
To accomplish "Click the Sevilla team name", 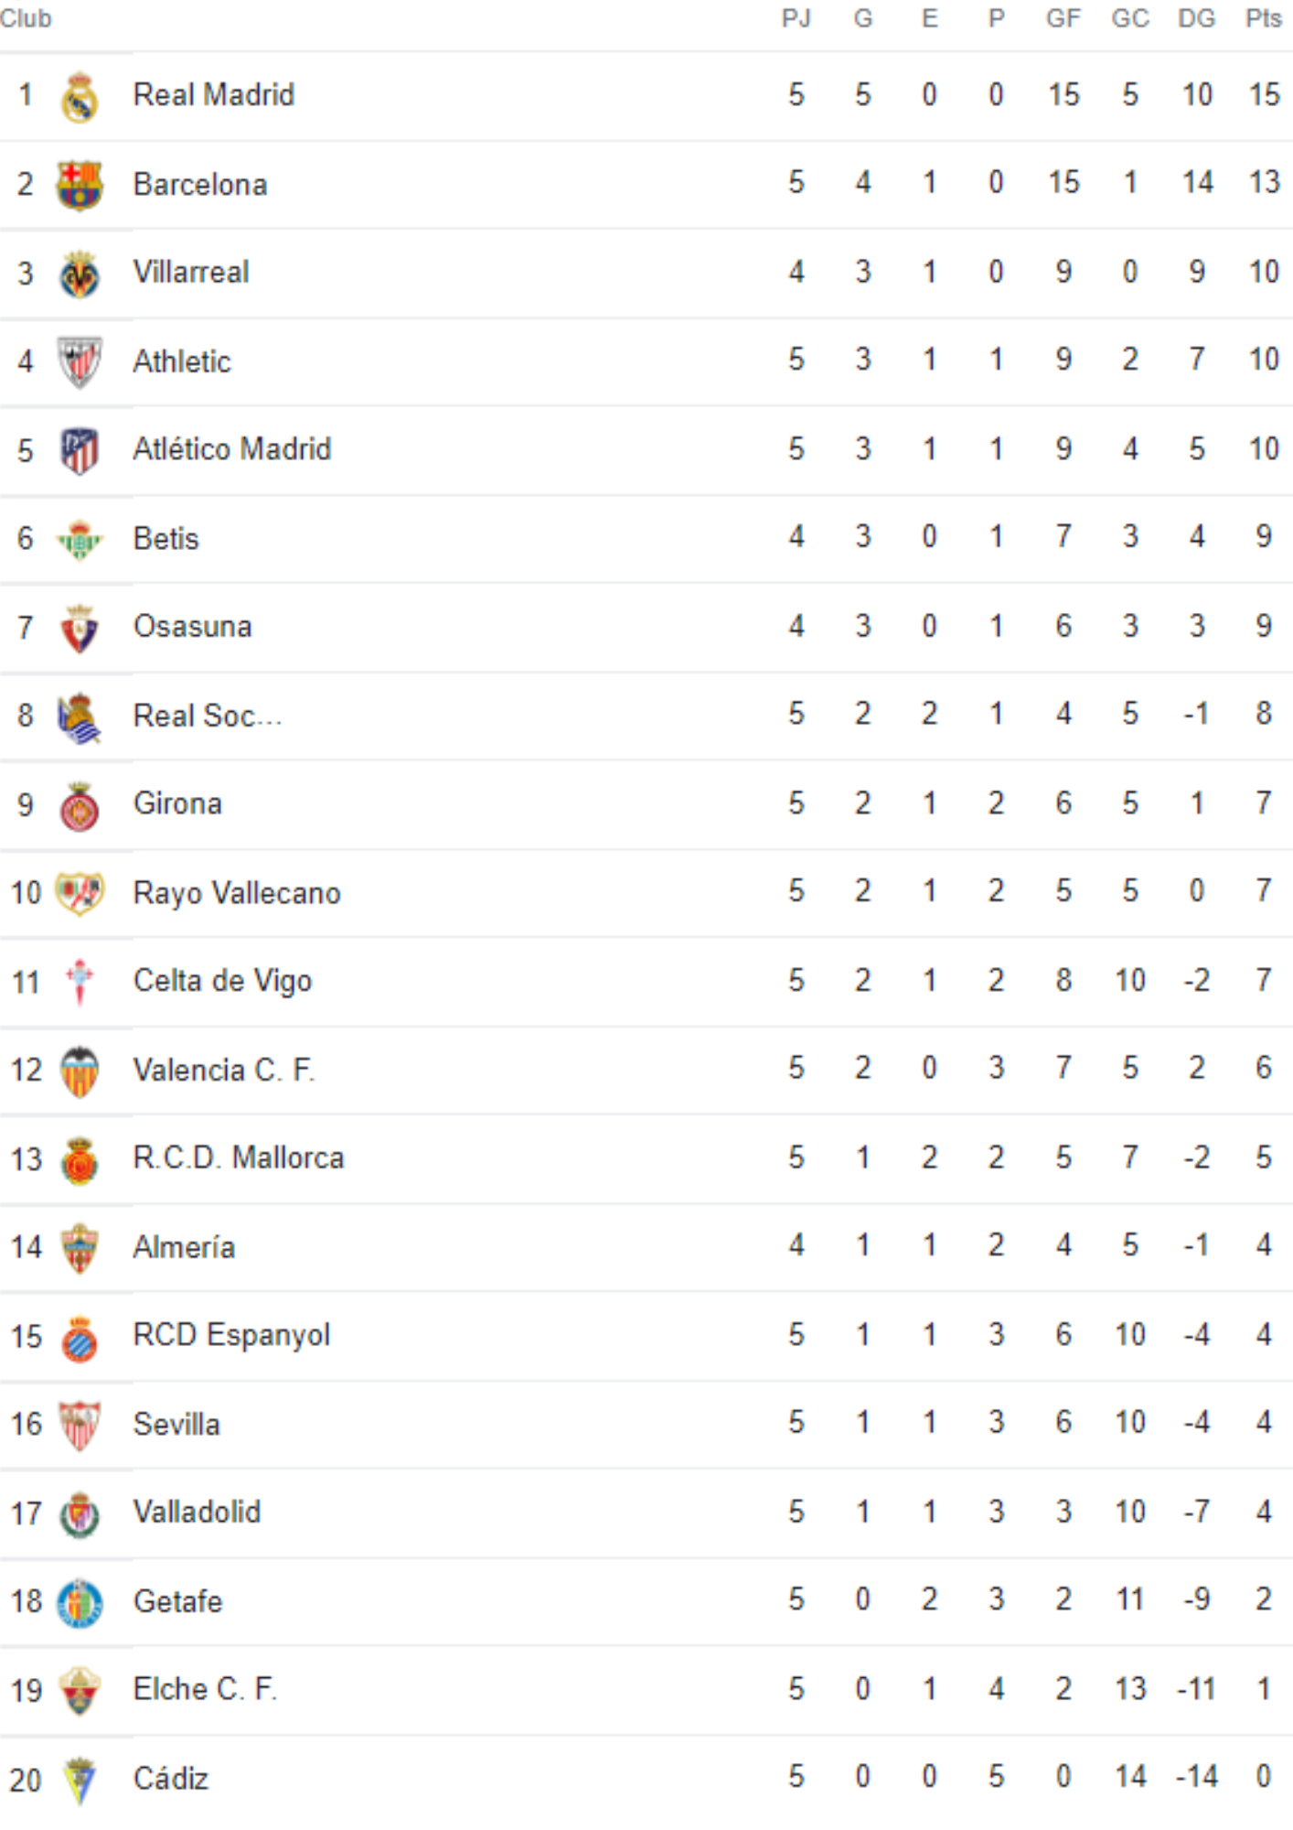I will pos(176,1424).
